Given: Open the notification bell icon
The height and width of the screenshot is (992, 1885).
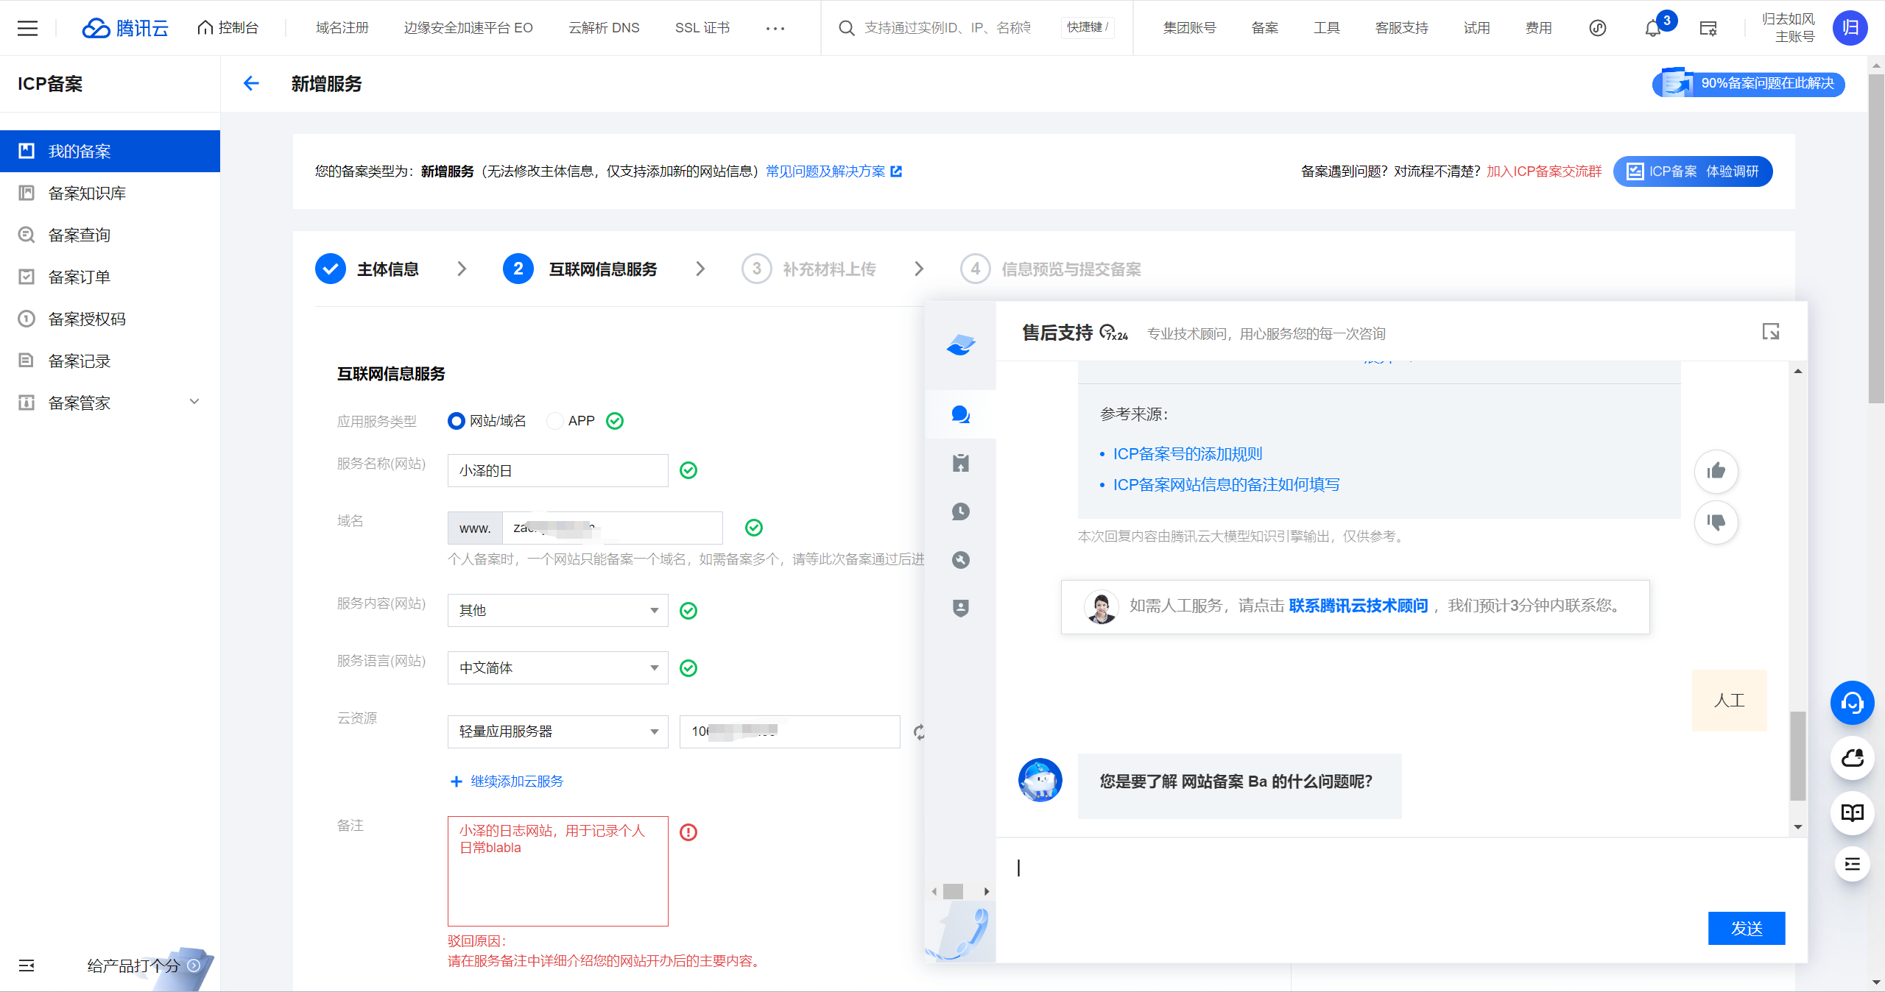Looking at the screenshot, I should (x=1652, y=28).
